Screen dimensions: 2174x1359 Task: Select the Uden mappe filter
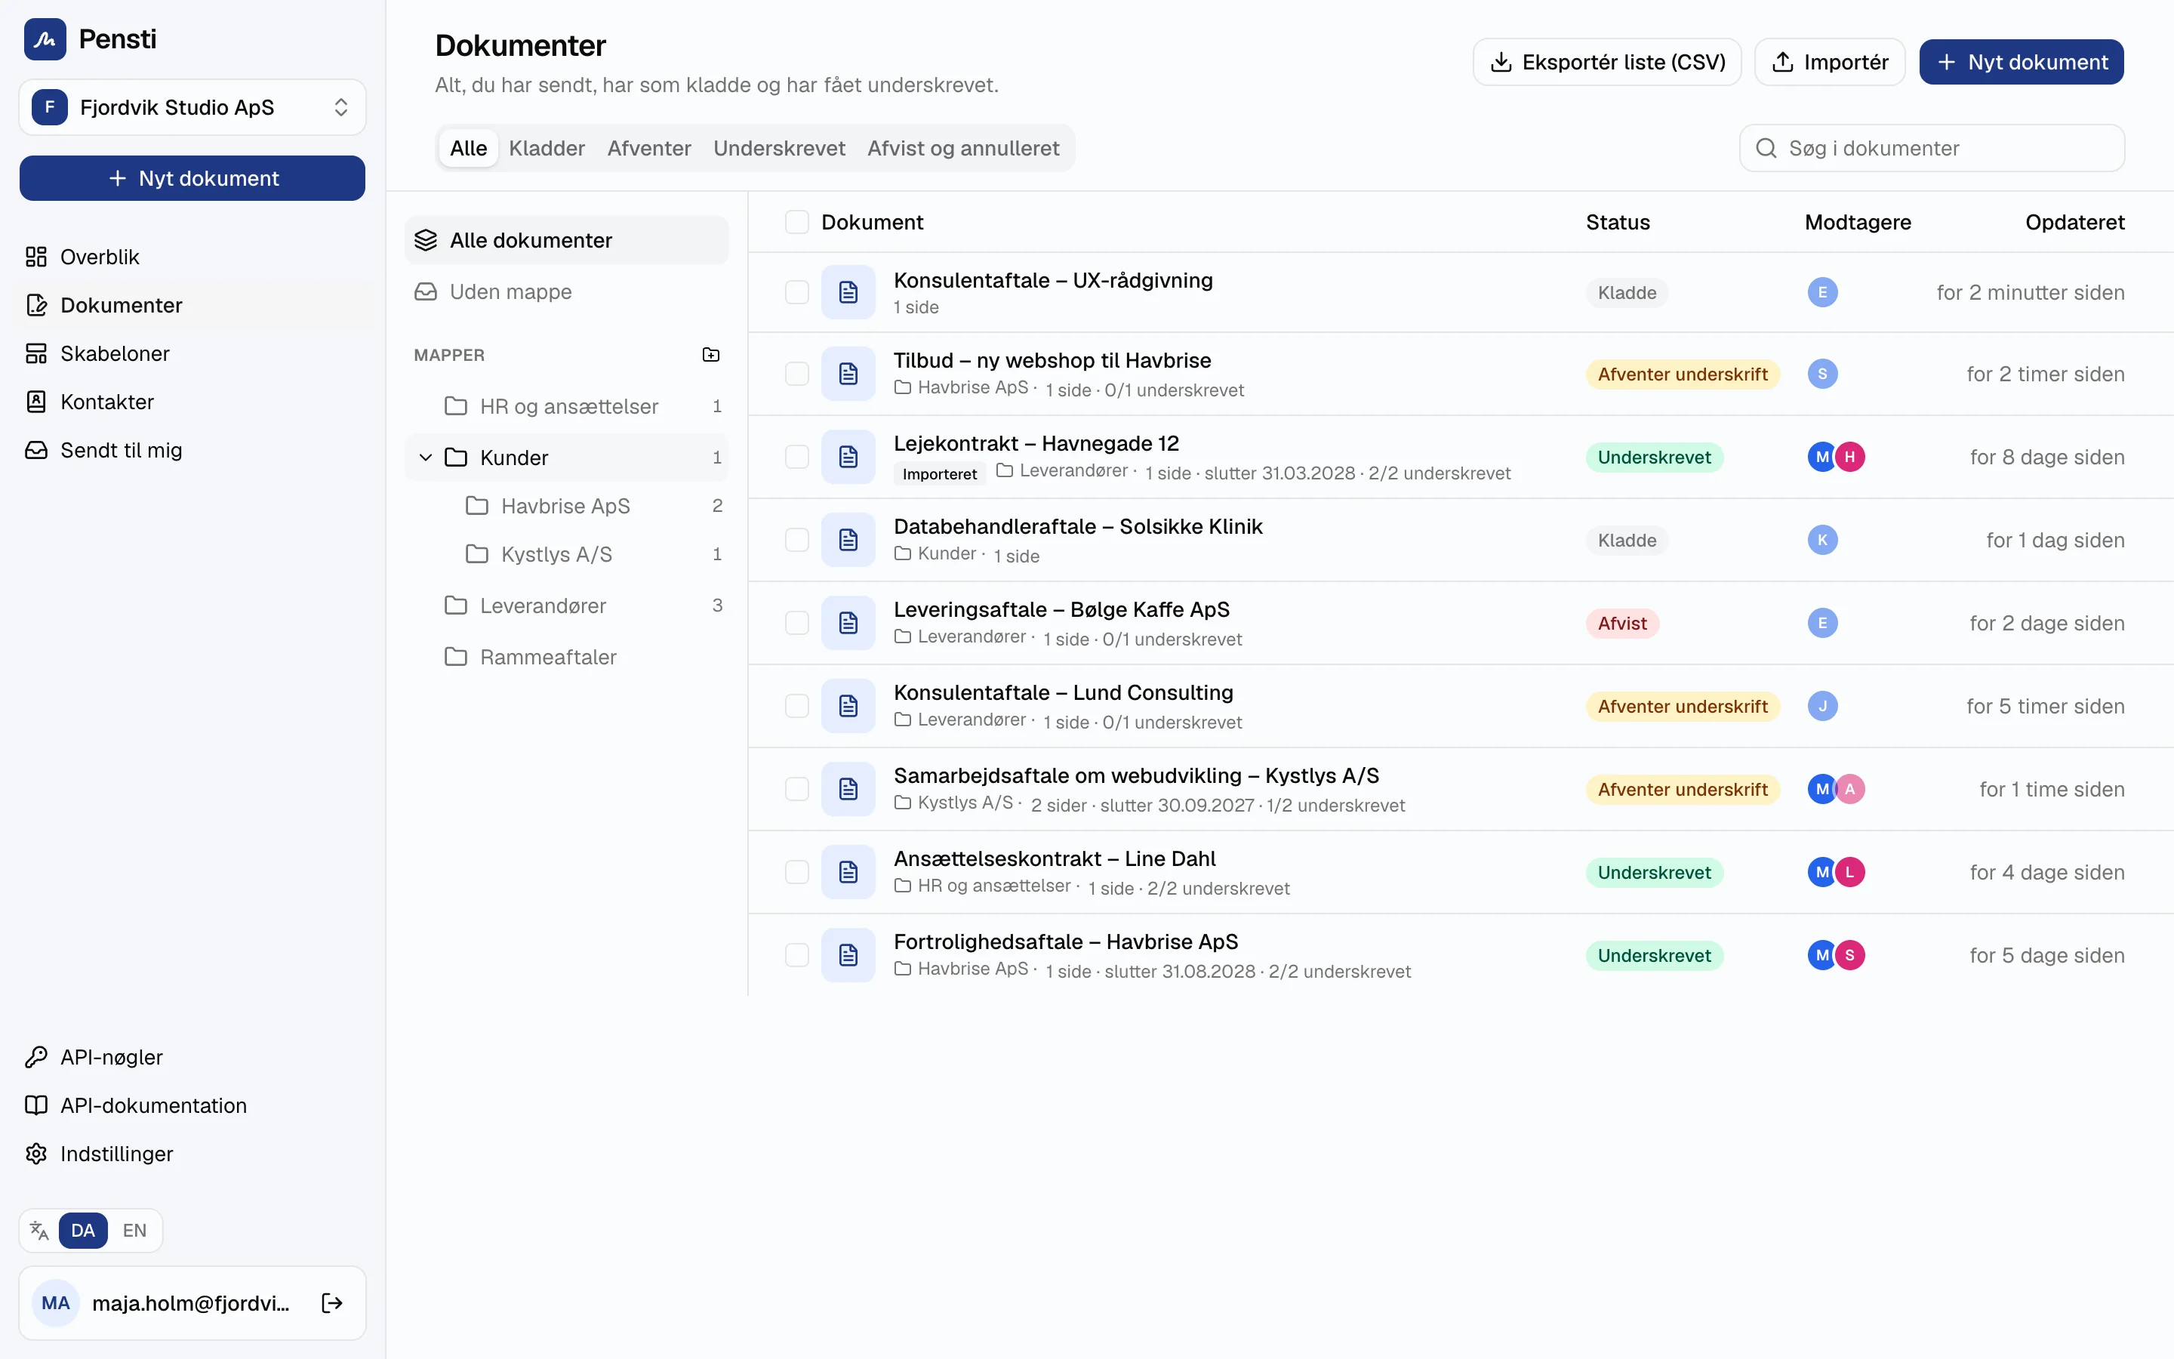566,292
